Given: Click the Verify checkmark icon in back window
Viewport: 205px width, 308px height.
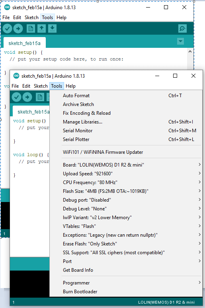Looking at the screenshot, I should tap(7, 29).
